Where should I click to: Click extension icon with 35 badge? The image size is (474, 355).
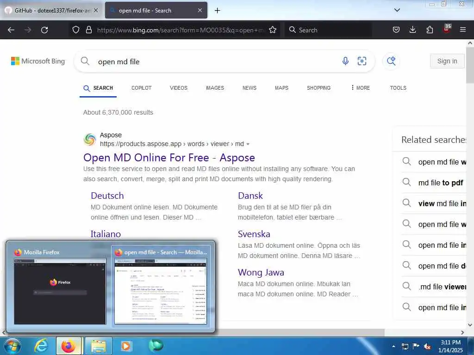coord(447,29)
